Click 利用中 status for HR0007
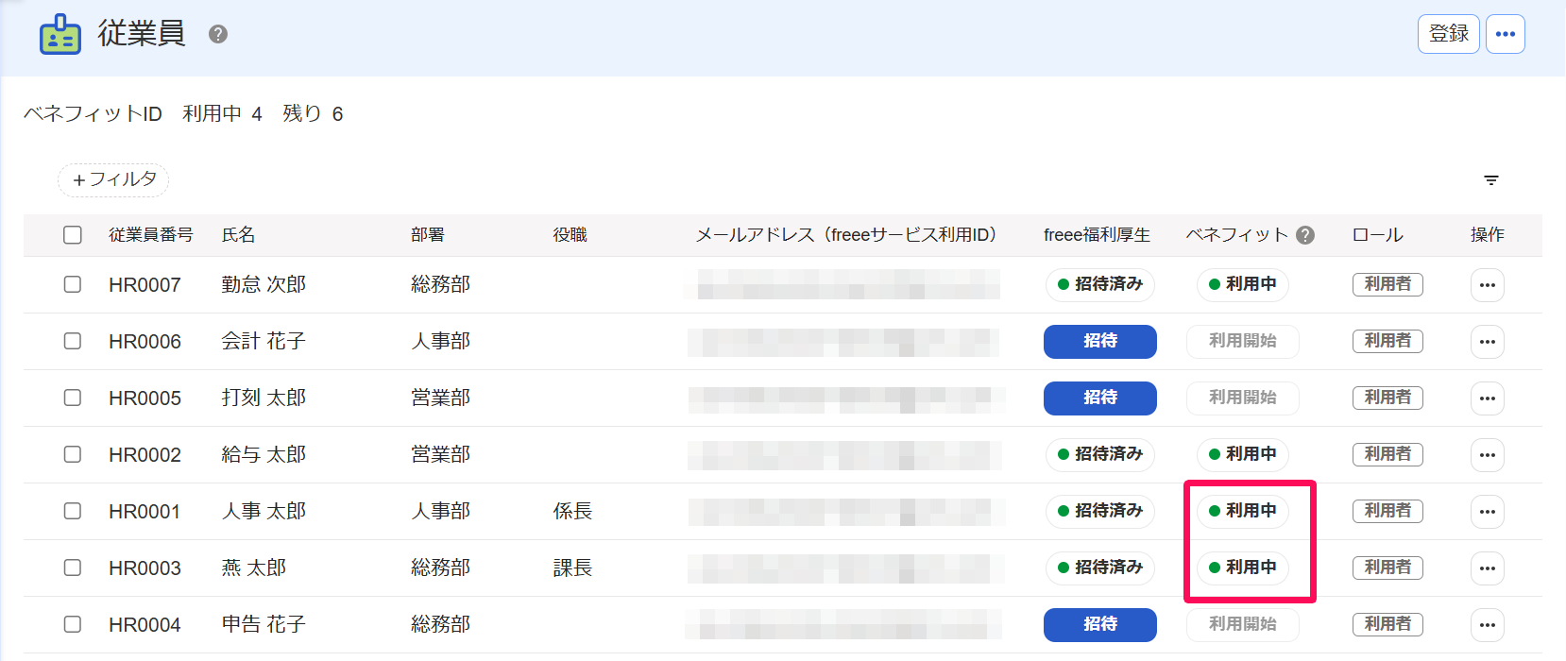The width and height of the screenshot is (1566, 661). point(1243,284)
